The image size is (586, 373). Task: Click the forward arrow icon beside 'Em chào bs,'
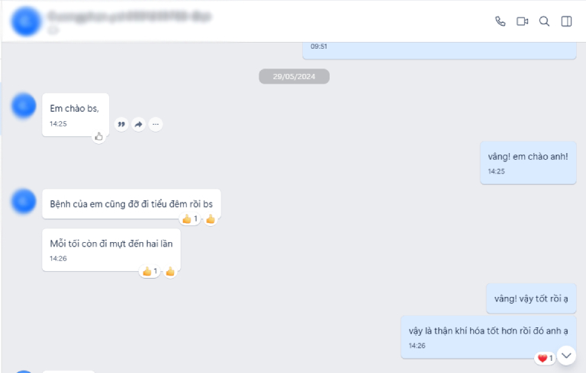(x=139, y=124)
